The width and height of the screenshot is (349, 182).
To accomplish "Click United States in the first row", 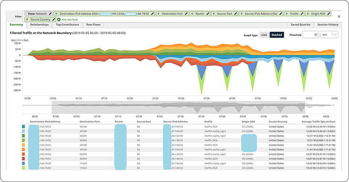I will (276, 127).
